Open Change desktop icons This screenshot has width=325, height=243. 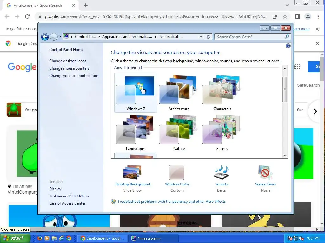[68, 61]
